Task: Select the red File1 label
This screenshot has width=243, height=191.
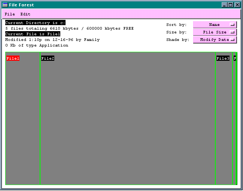Action: [13, 58]
